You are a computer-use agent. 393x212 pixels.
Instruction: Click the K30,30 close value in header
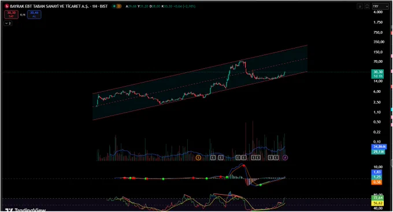point(166,6)
